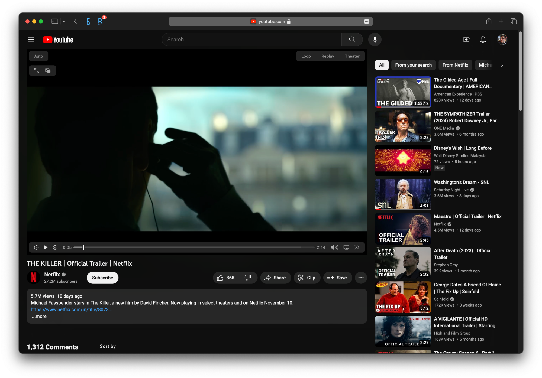542x378 pixels.
Task: Play the Killer trailer
Action: [46, 247]
